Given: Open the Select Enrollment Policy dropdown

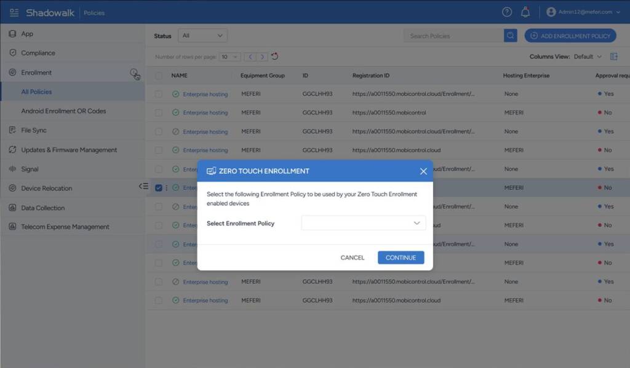Looking at the screenshot, I should click(x=363, y=223).
